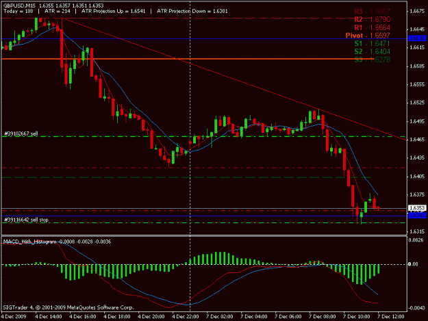The height and width of the screenshot is (321, 428).
Task: Select the R3 resistance level label
Action: coord(372,12)
